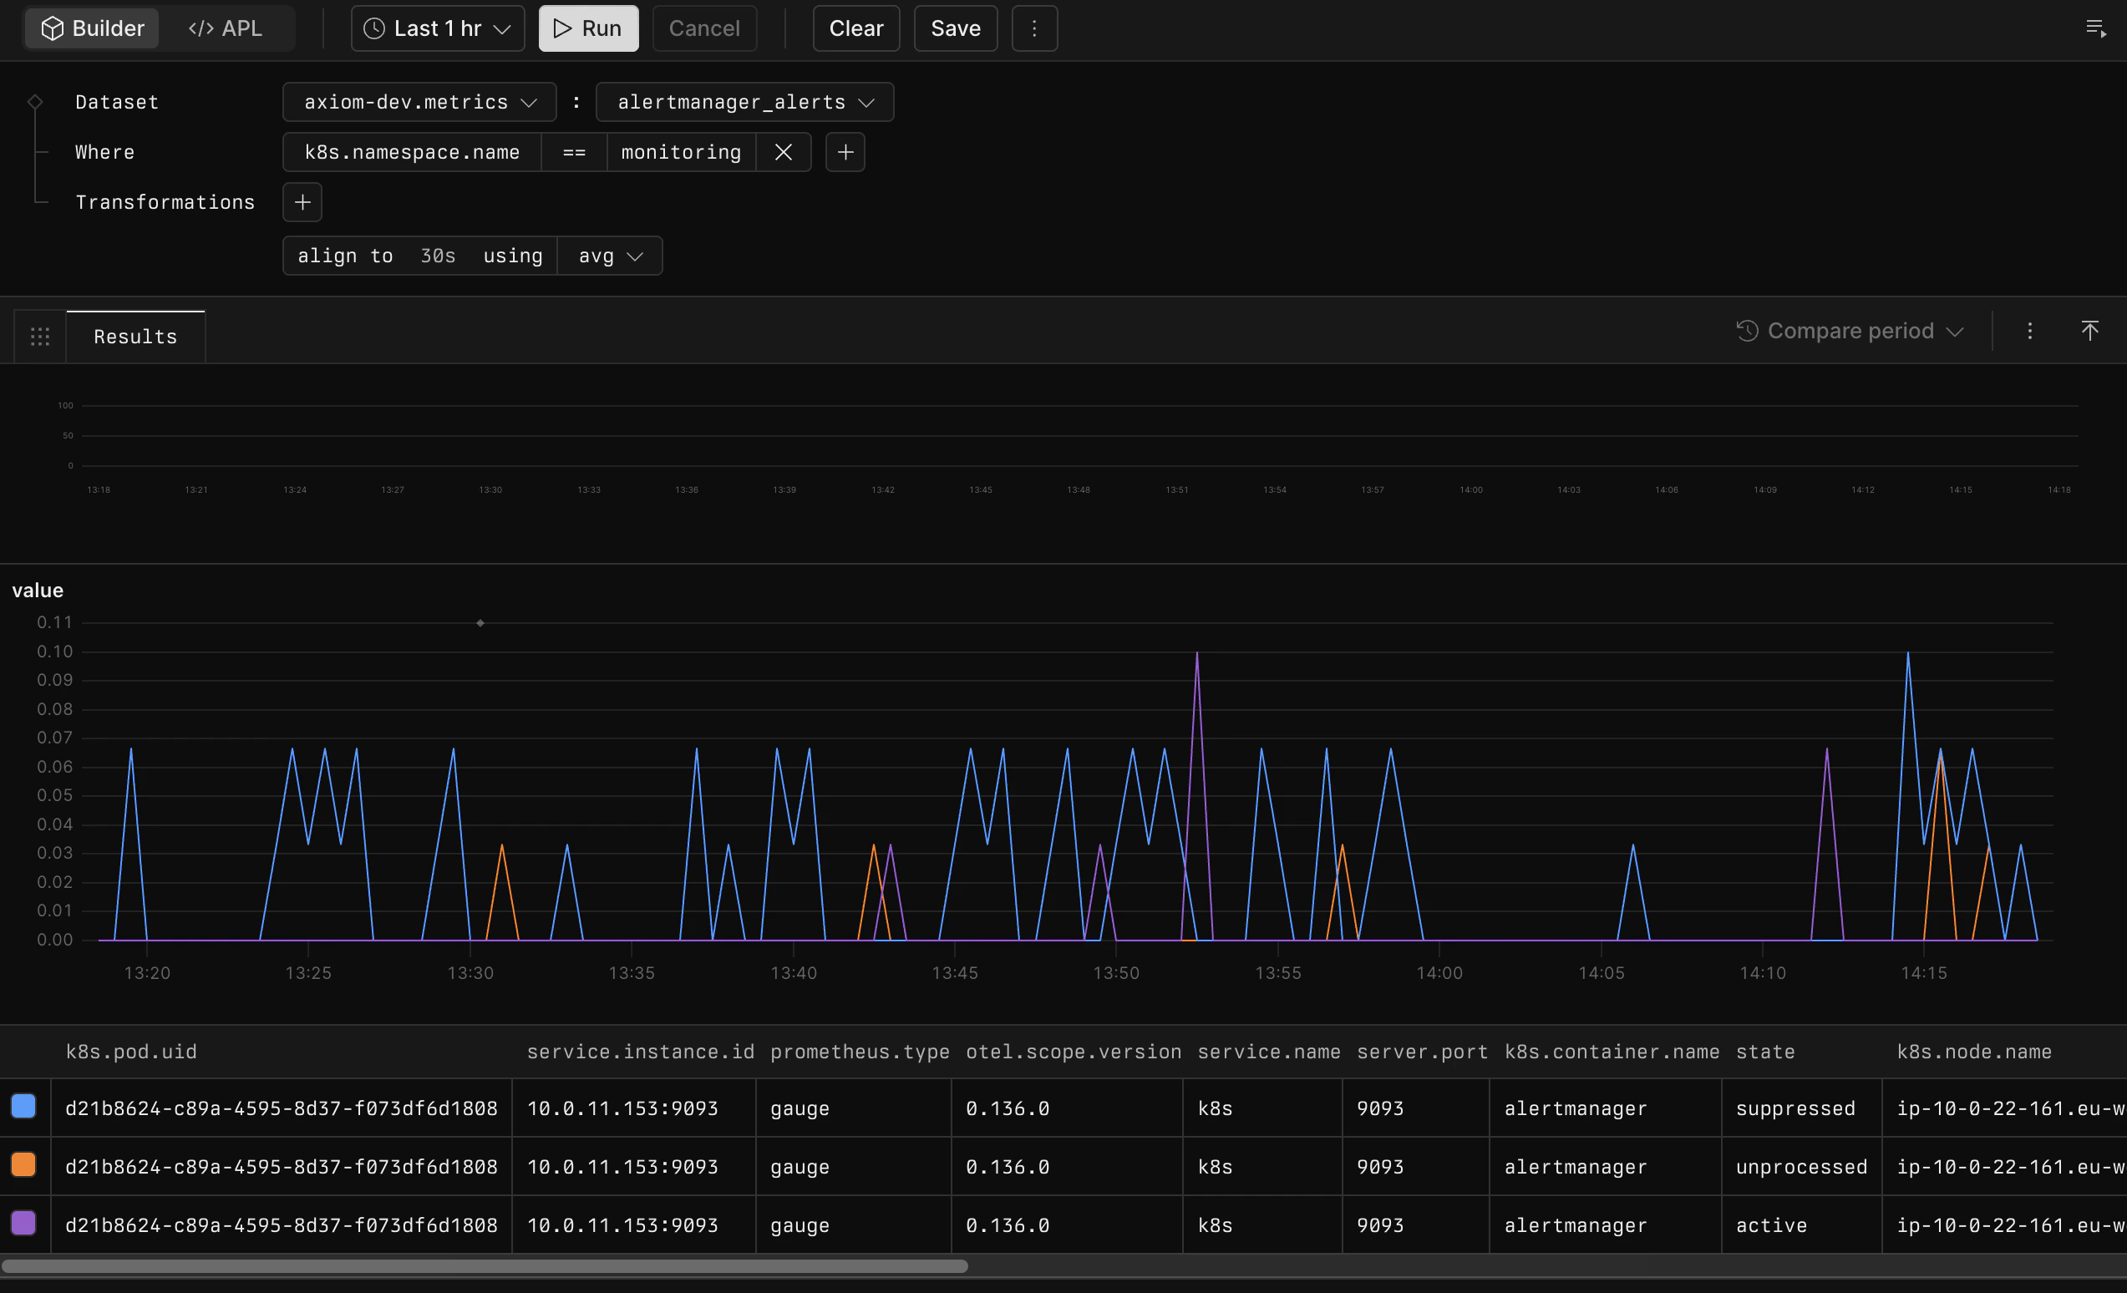Collapse the results panel with the top arrow icon
The width and height of the screenshot is (2127, 1293).
pos(2091,331)
